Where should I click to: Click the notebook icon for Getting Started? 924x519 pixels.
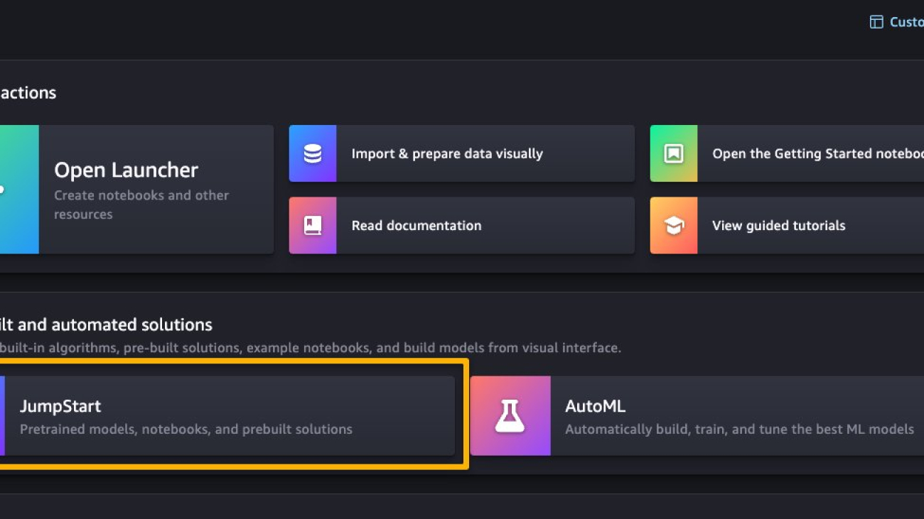(x=673, y=153)
